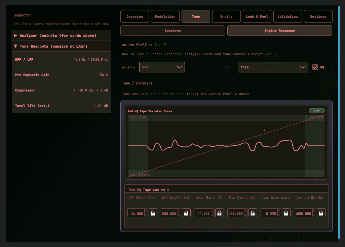Image resolution: width=345 pixels, height=247 pixels.
Task: Switch to the Spectrum tab
Action: point(172,30)
